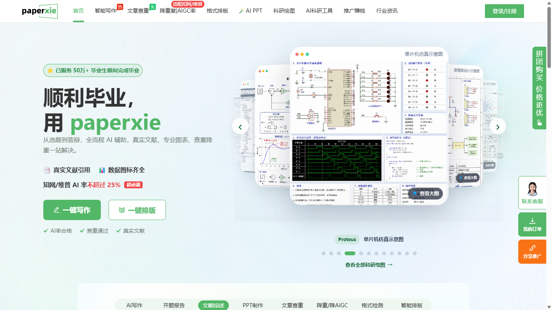Open 我的订单 side button
552x310 pixels.
click(x=532, y=224)
